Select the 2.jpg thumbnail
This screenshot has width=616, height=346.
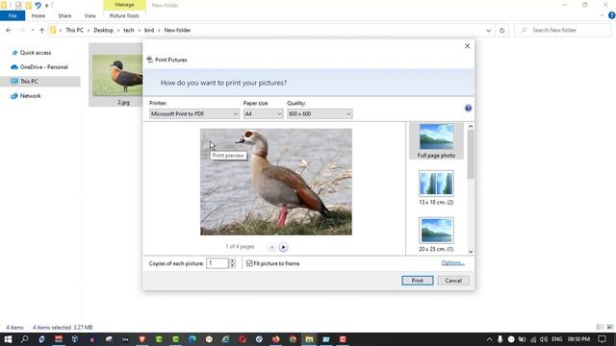click(x=117, y=75)
